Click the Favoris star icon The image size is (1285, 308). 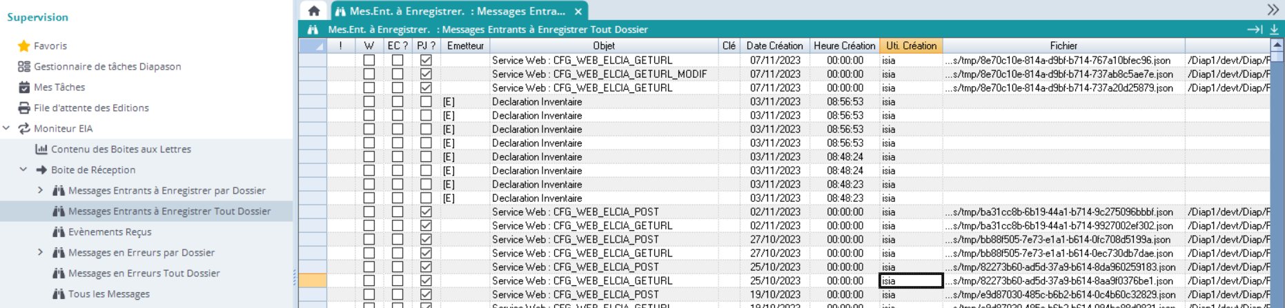(24, 46)
